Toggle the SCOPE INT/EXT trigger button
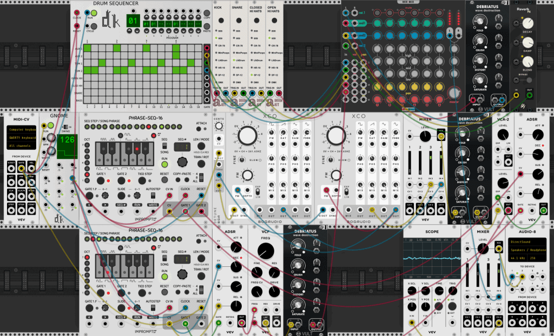The image size is (554, 336). pyautogui.click(x=453, y=306)
